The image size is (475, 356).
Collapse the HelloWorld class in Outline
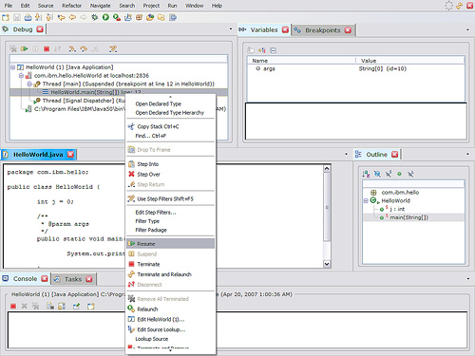(366, 200)
